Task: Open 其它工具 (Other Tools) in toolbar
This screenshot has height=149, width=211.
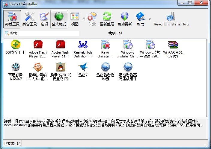Action: (29, 19)
